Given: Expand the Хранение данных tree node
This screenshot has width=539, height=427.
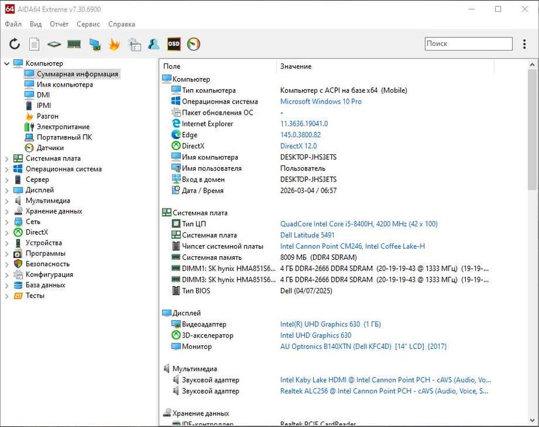Looking at the screenshot, I should pos(7,212).
